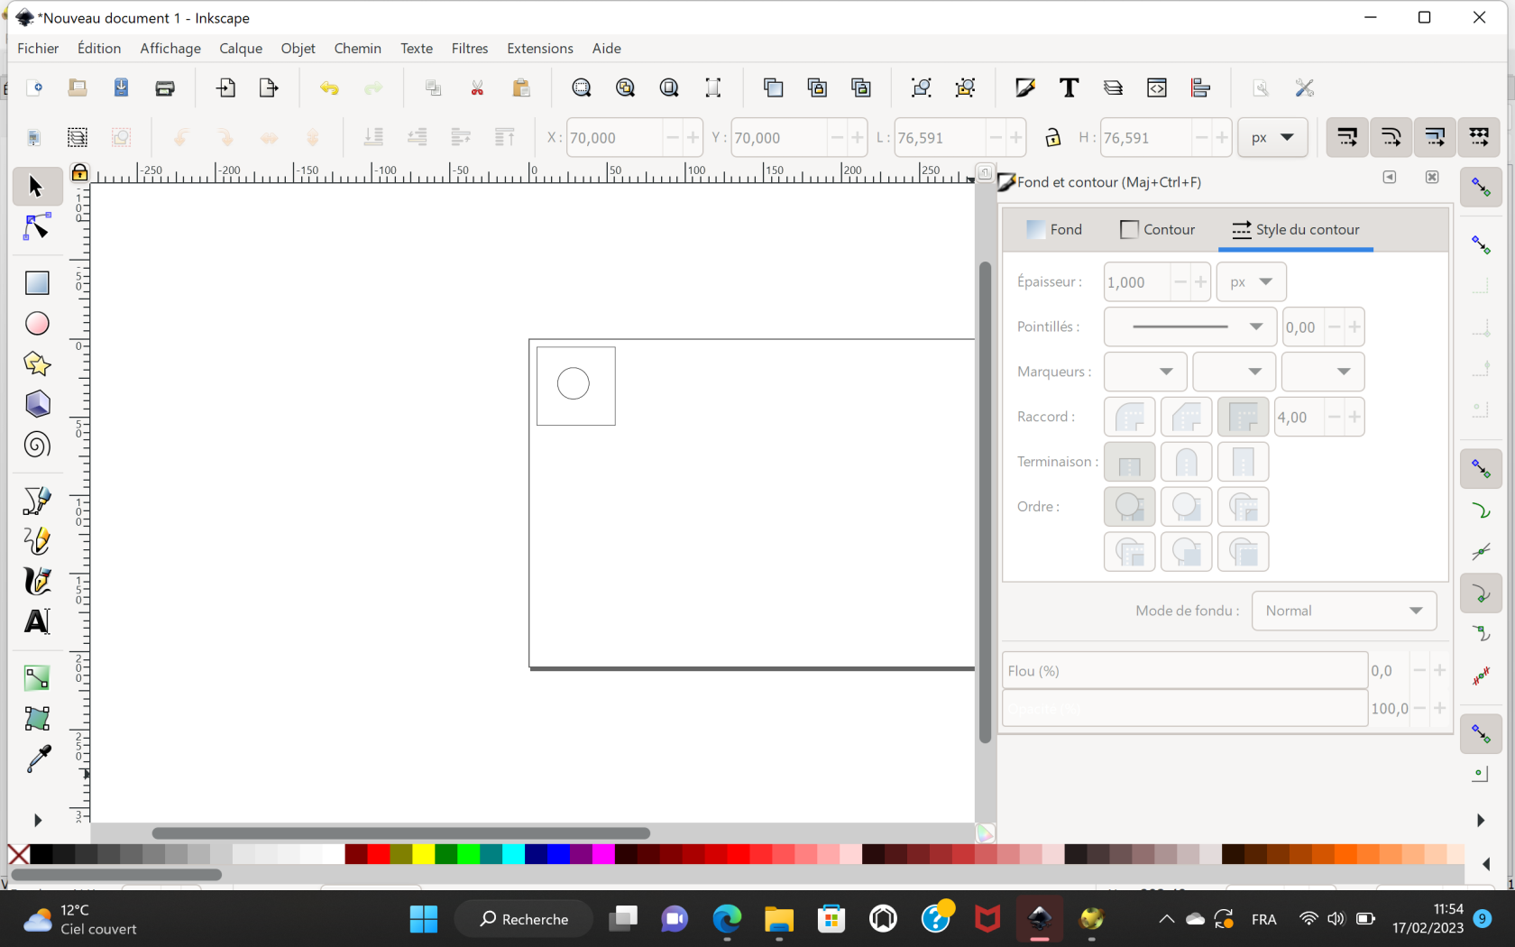Click the Flou (%) blur field
This screenshot has height=947, width=1515.
(x=1184, y=670)
